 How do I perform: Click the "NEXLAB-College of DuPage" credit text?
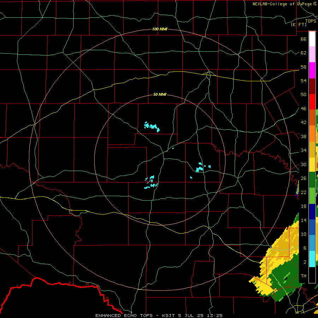click(x=282, y=4)
